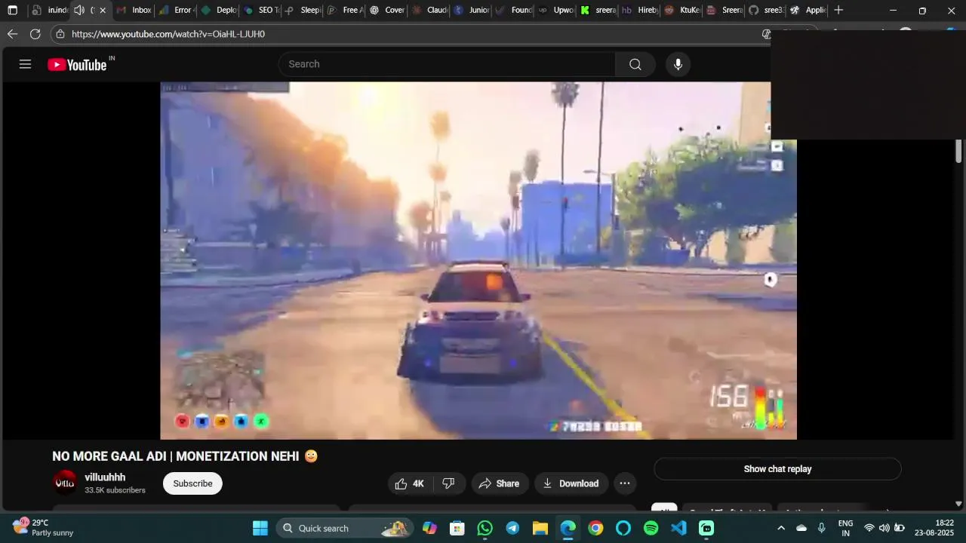The height and width of the screenshot is (543, 966).
Task: Subscribe to villuuhhh channel
Action: pyautogui.click(x=192, y=483)
